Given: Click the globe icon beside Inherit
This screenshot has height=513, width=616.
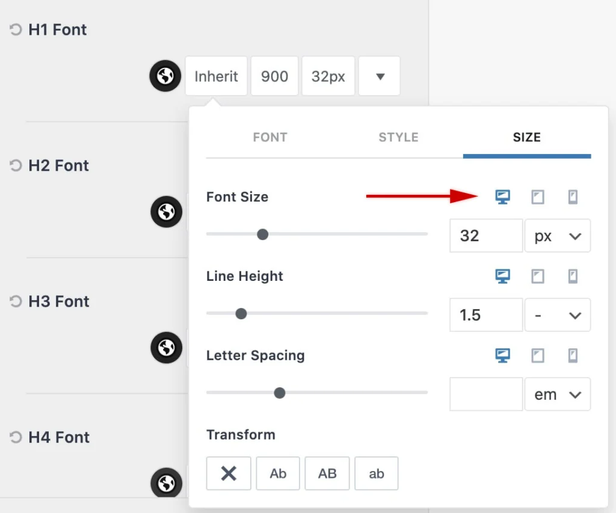Looking at the screenshot, I should (x=166, y=76).
